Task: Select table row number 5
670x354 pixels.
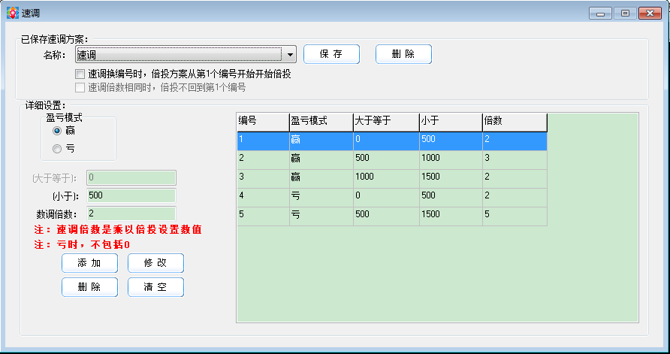Action: pos(391,216)
